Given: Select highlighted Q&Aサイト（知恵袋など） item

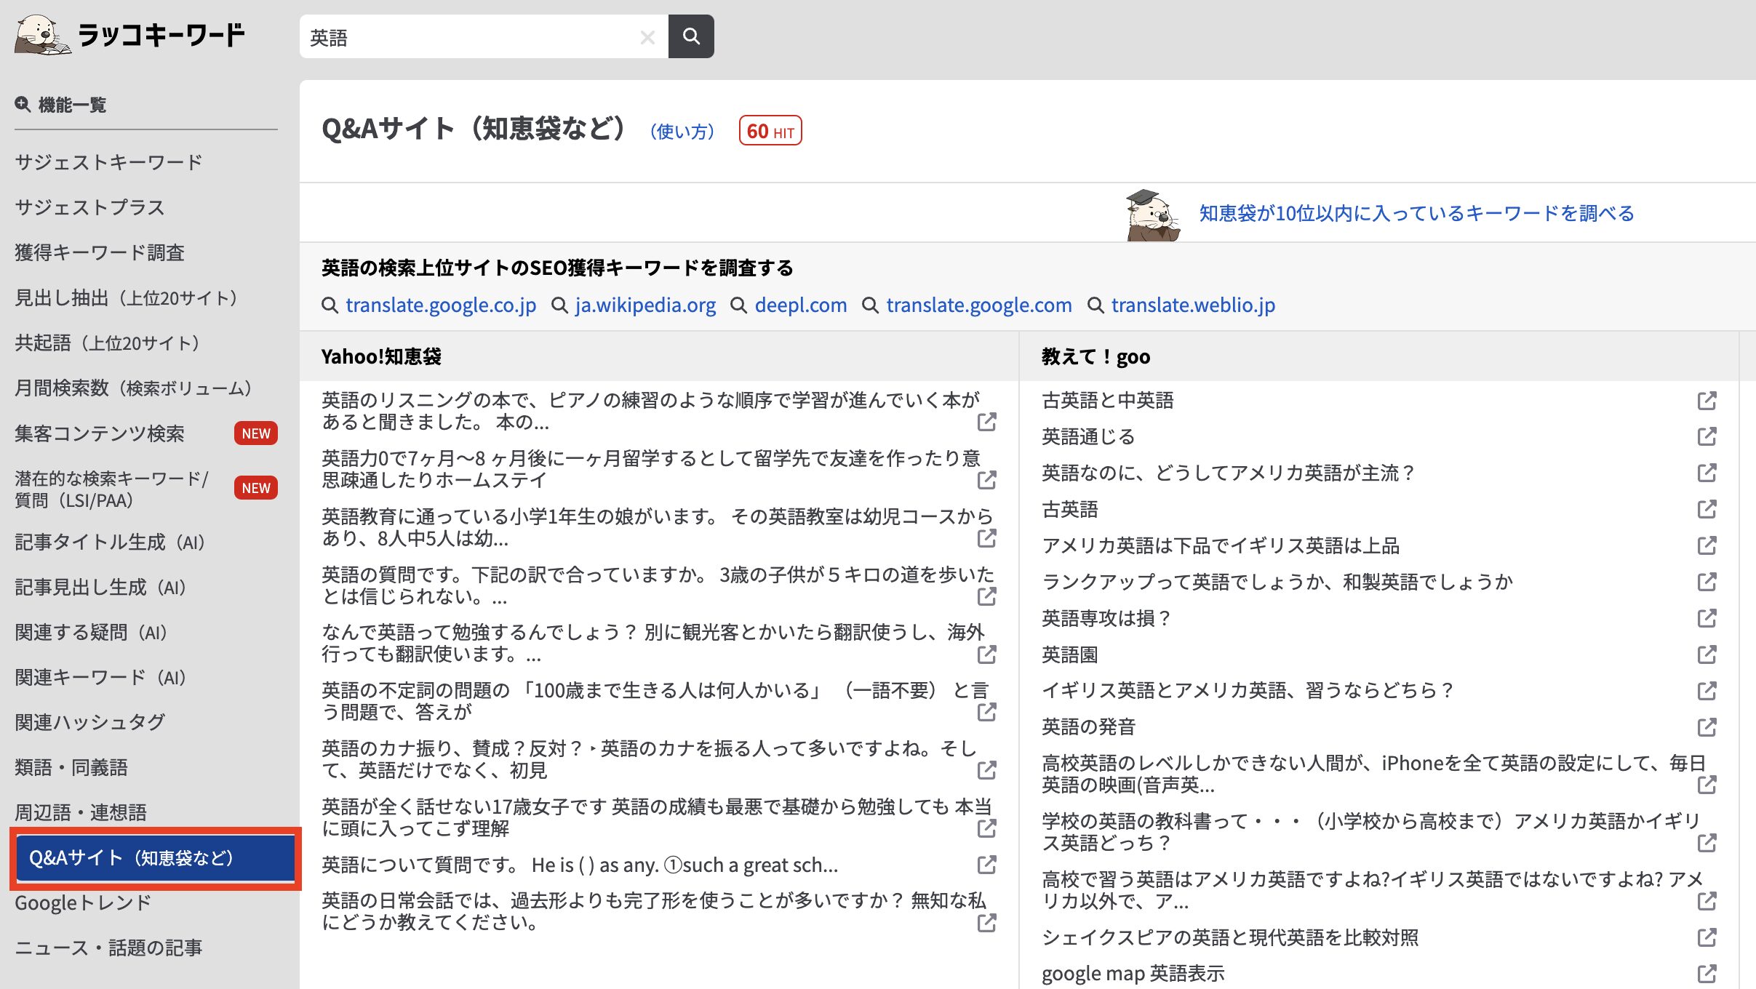Looking at the screenshot, I should click(155, 858).
